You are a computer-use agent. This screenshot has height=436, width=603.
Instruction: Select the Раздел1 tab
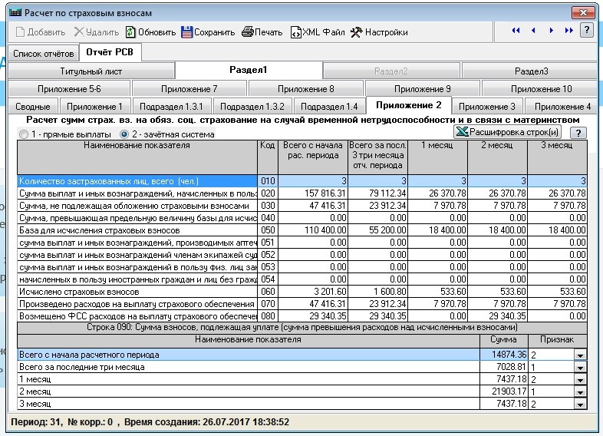click(x=249, y=70)
